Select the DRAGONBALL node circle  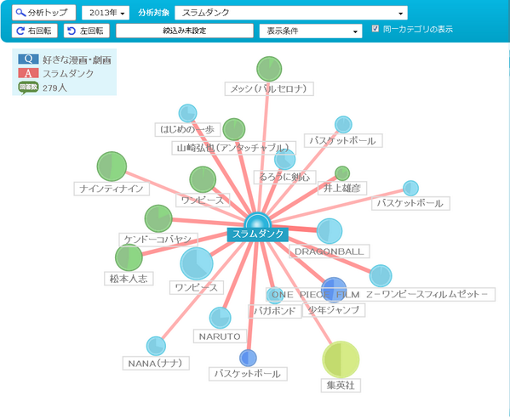(329, 231)
